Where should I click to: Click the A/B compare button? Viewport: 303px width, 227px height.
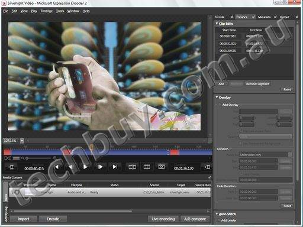(x=195, y=219)
